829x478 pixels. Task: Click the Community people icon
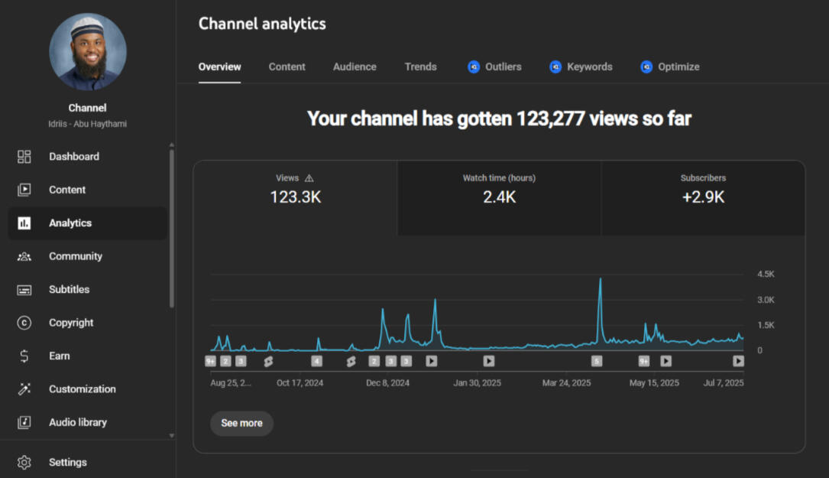pos(24,257)
